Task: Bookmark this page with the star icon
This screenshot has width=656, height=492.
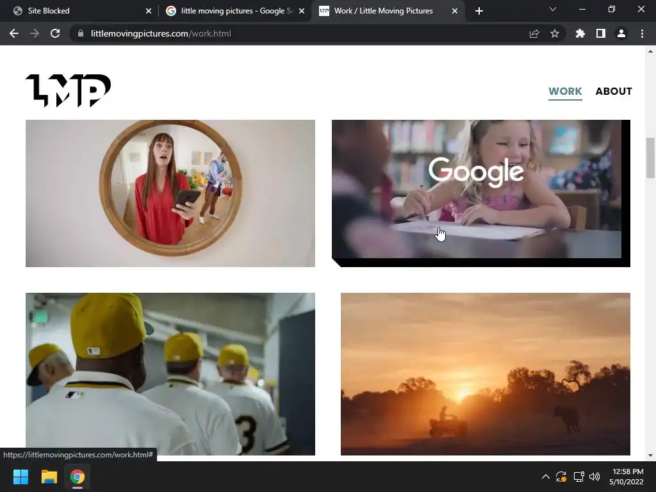Action: pos(555,33)
